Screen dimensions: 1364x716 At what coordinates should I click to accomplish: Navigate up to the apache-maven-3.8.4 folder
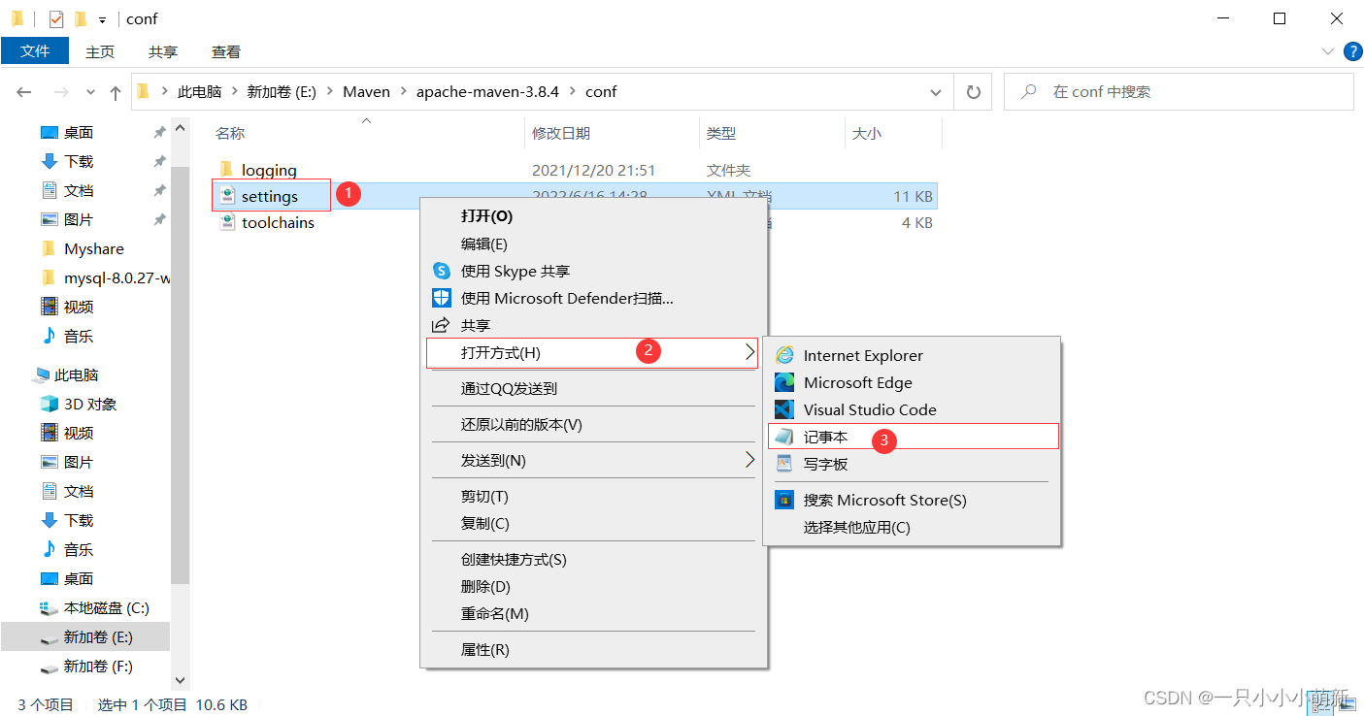[115, 91]
